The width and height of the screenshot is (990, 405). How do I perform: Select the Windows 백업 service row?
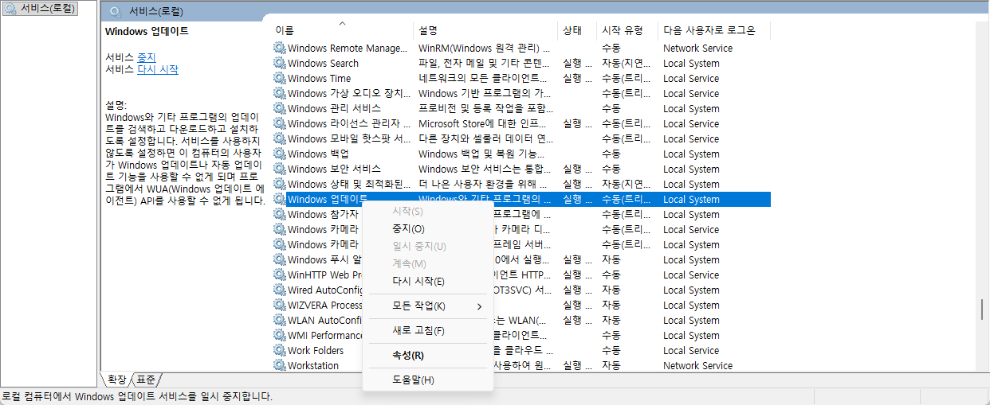(x=521, y=154)
